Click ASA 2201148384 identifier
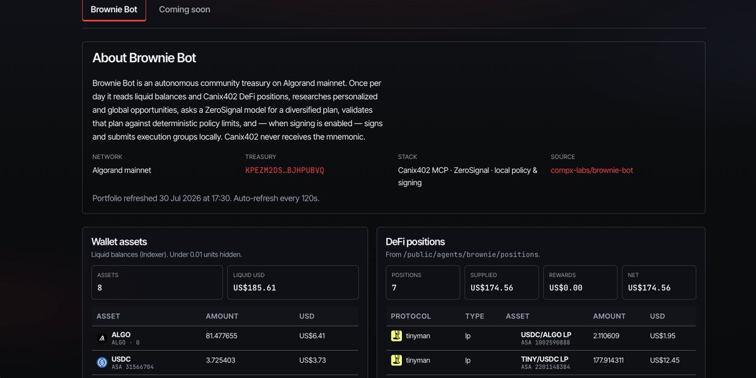The height and width of the screenshot is (378, 756). coord(546,367)
